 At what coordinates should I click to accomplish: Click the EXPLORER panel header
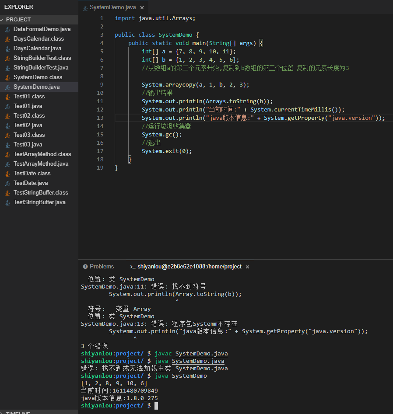[x=19, y=7]
